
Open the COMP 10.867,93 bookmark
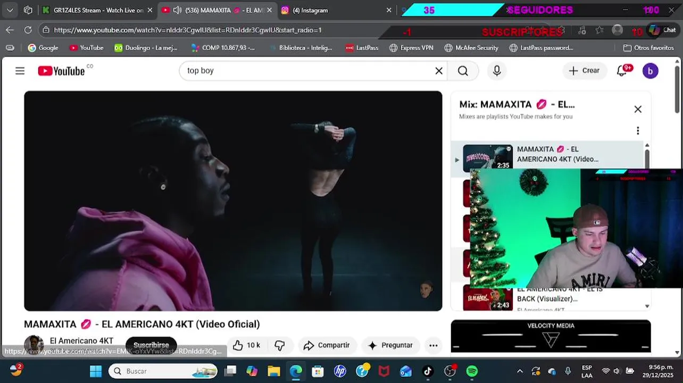pos(222,48)
